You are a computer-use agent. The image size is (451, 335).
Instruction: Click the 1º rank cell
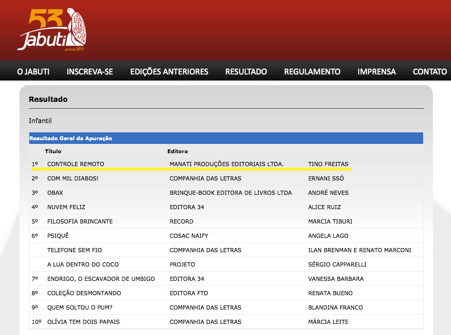click(x=35, y=164)
